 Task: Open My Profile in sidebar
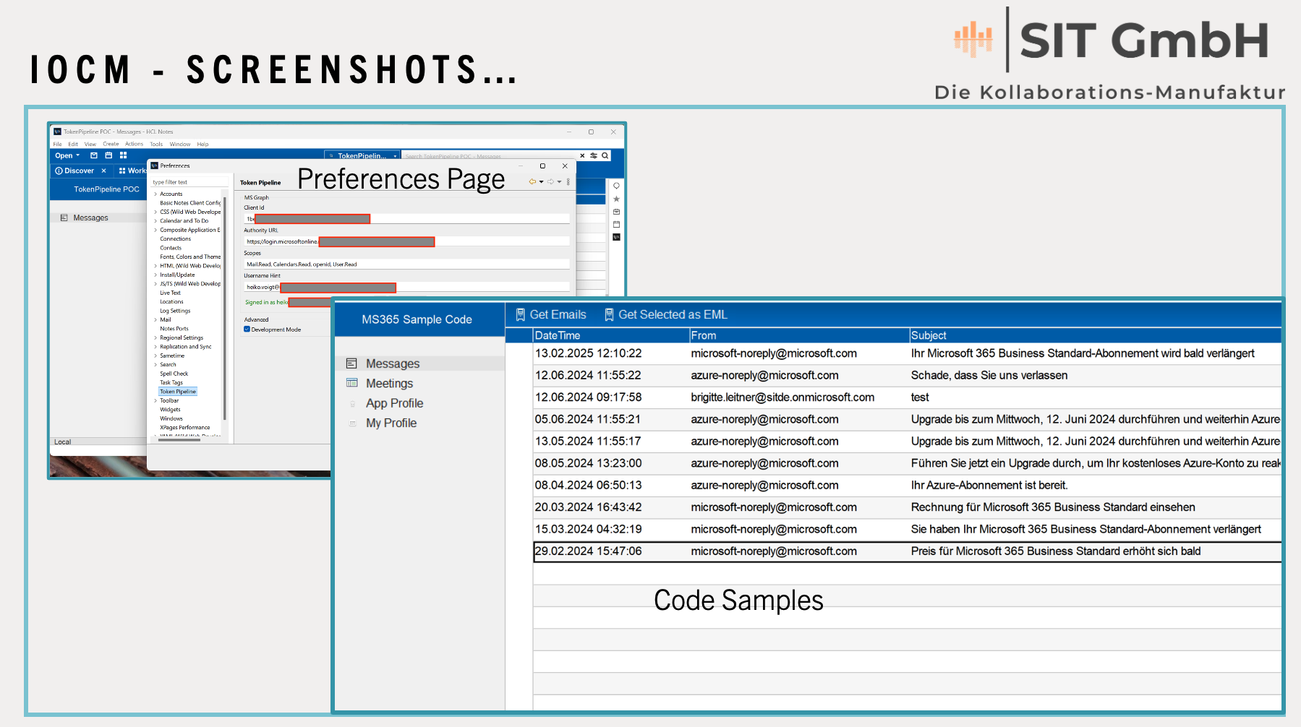pos(391,423)
